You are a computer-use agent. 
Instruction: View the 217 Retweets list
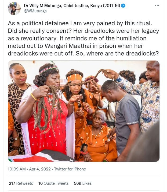[x=21, y=183]
